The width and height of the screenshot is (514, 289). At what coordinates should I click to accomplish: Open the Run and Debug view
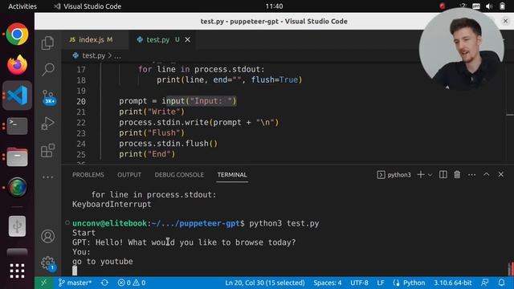48,124
